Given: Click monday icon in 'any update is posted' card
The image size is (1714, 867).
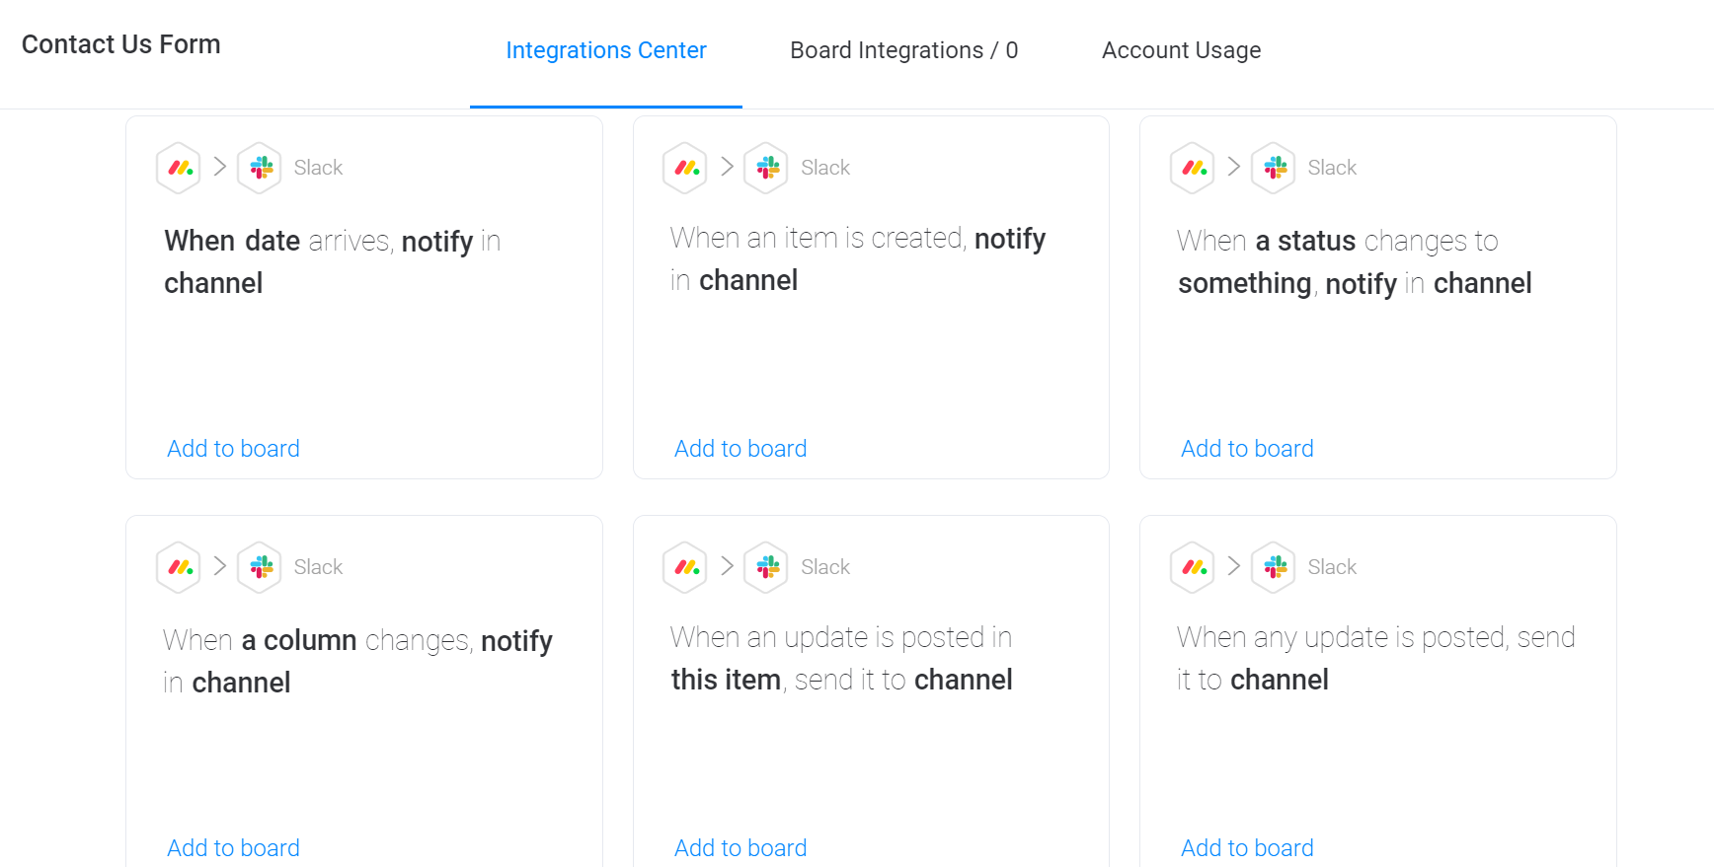Looking at the screenshot, I should (1193, 567).
